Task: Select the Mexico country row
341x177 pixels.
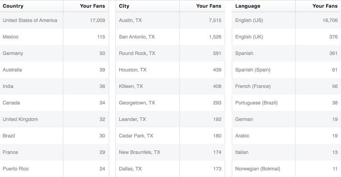Action: pyautogui.click(x=54, y=37)
